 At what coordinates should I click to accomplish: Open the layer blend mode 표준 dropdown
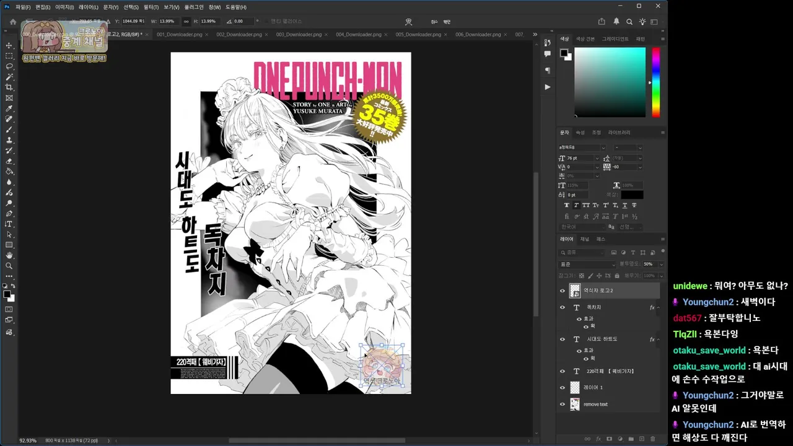click(587, 264)
